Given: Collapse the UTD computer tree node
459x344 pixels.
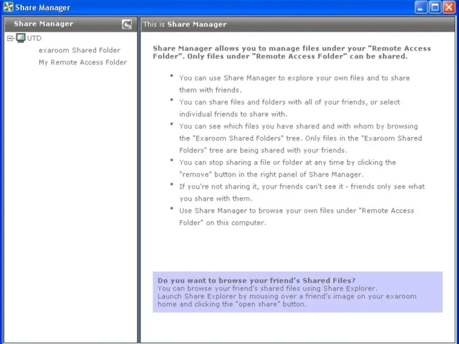Looking at the screenshot, I should pos(10,38).
